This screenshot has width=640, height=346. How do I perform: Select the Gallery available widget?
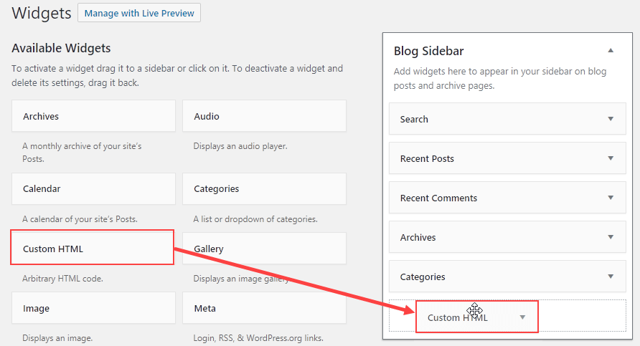[265, 248]
